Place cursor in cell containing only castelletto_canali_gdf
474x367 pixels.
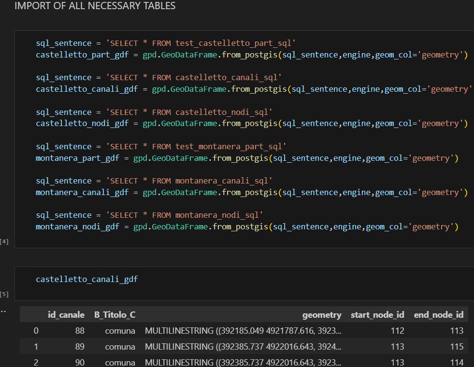87,279
